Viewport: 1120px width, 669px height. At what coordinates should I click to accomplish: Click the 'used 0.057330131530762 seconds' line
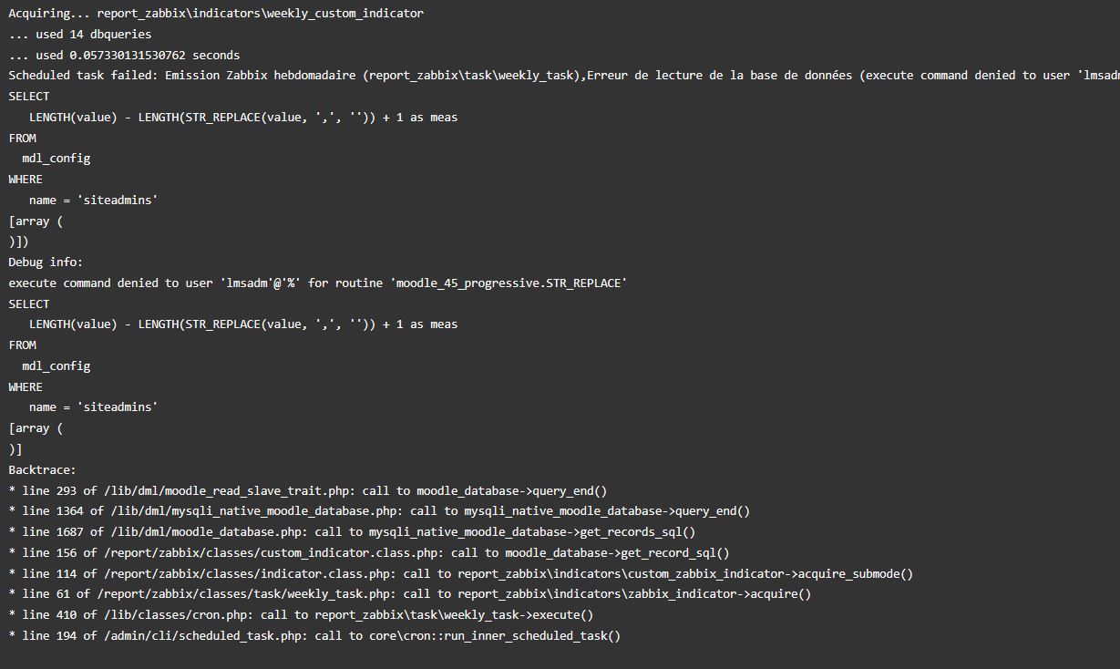[124, 55]
